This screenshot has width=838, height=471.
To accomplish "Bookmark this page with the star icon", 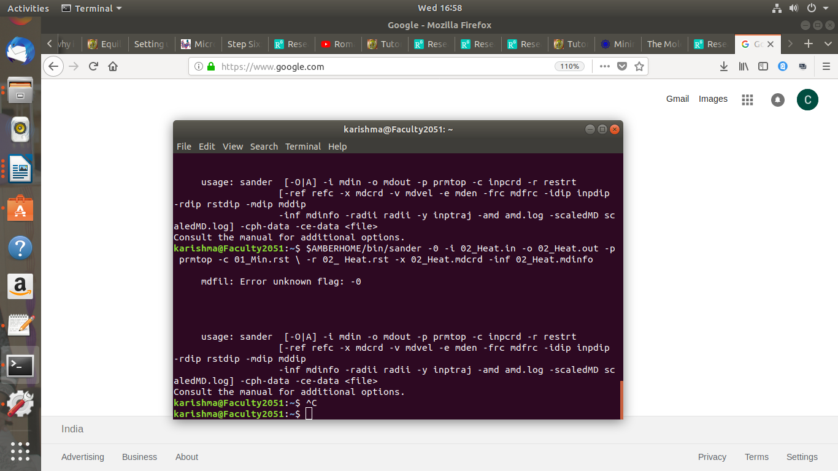I will 639,66.
